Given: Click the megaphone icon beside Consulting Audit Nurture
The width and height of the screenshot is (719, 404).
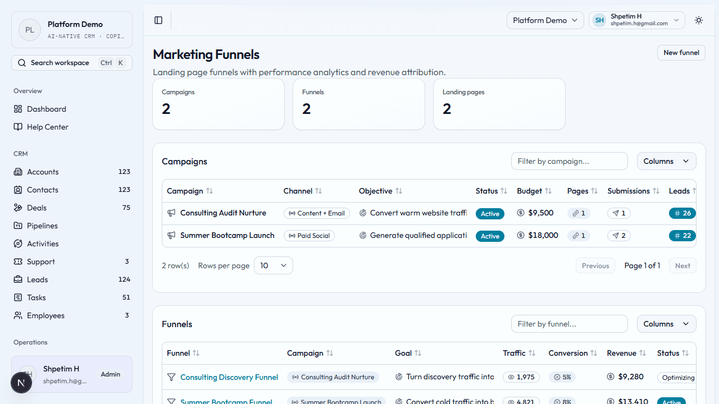Looking at the screenshot, I should 171,213.
